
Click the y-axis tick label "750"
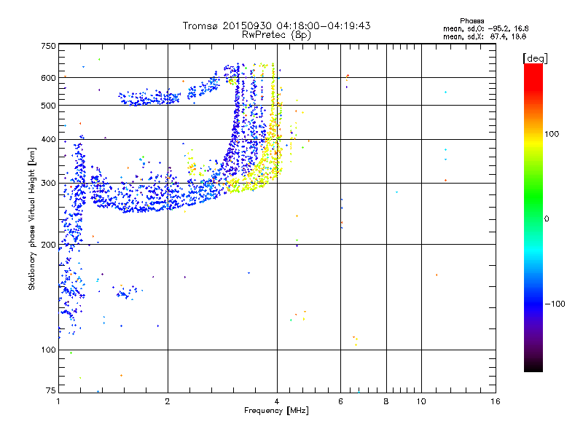click(x=48, y=46)
